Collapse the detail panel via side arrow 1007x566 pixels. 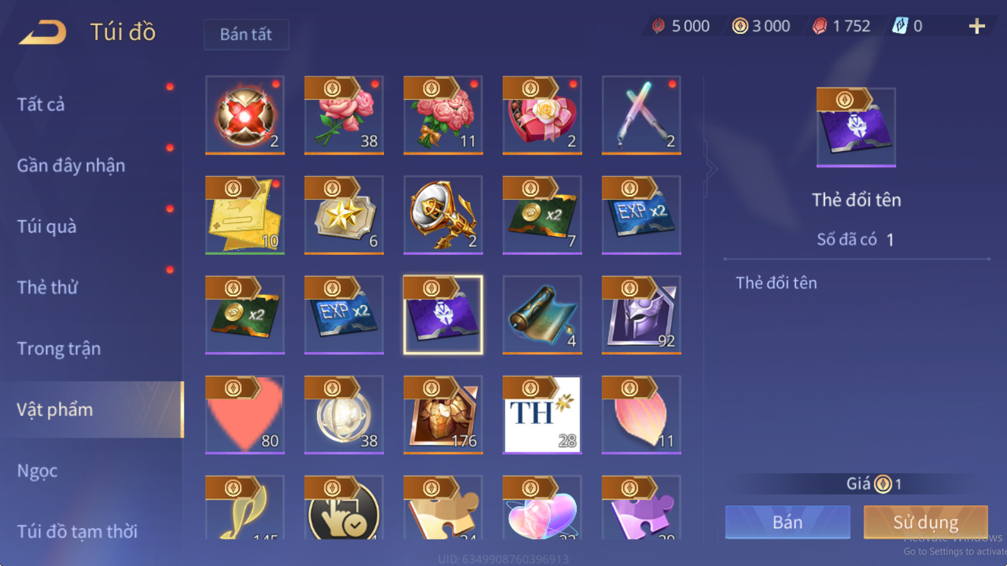[x=711, y=169]
